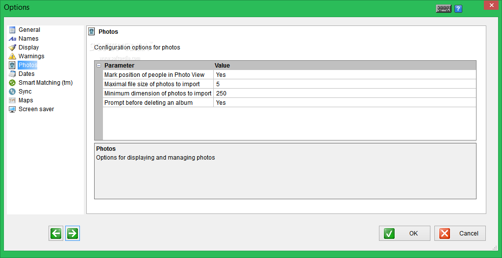Image resolution: width=502 pixels, height=258 pixels.
Task: Open the on-screen keyboard icon
Action: (x=444, y=9)
